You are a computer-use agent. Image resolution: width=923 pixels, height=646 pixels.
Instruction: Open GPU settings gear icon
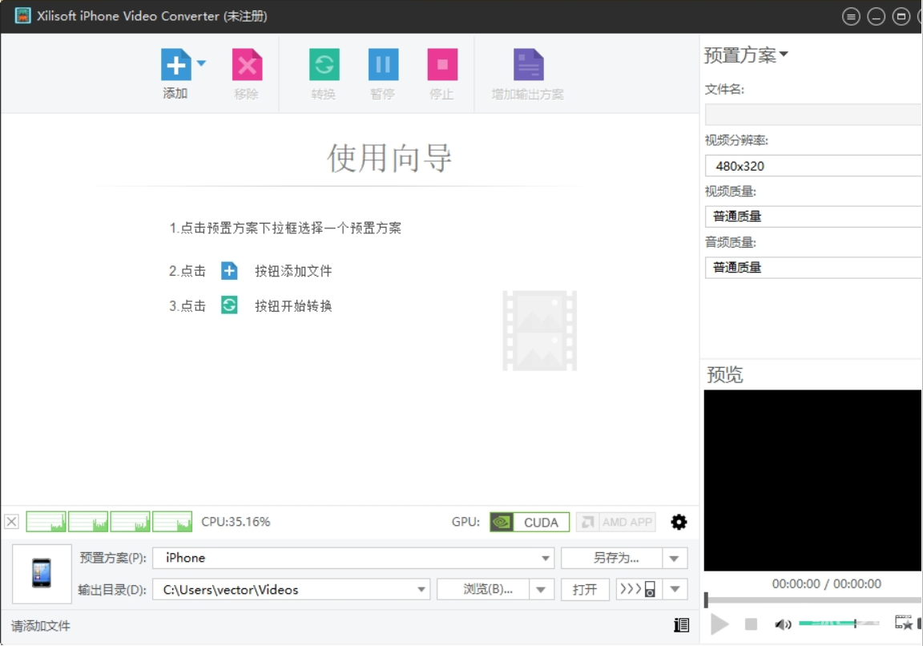(679, 522)
